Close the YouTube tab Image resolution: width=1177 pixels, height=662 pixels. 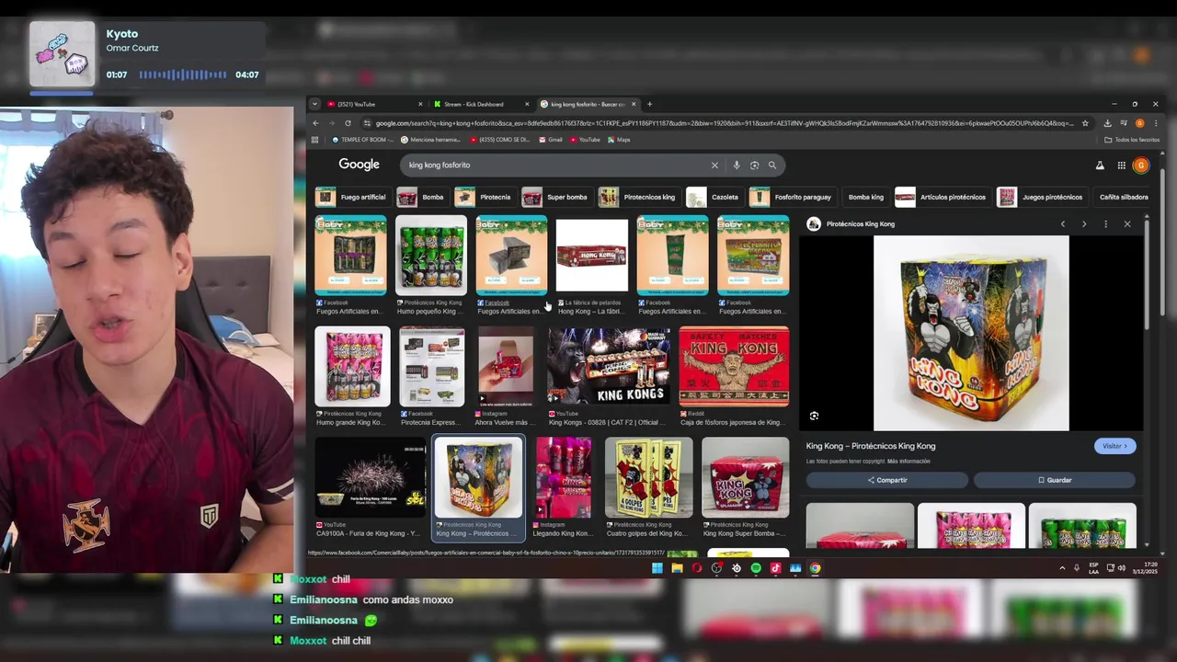pos(420,104)
